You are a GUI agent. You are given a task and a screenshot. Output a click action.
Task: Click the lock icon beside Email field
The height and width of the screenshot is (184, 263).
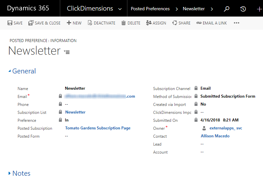tap(61, 96)
